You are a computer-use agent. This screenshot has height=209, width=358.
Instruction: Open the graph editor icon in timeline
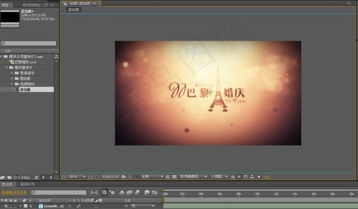coord(155,193)
